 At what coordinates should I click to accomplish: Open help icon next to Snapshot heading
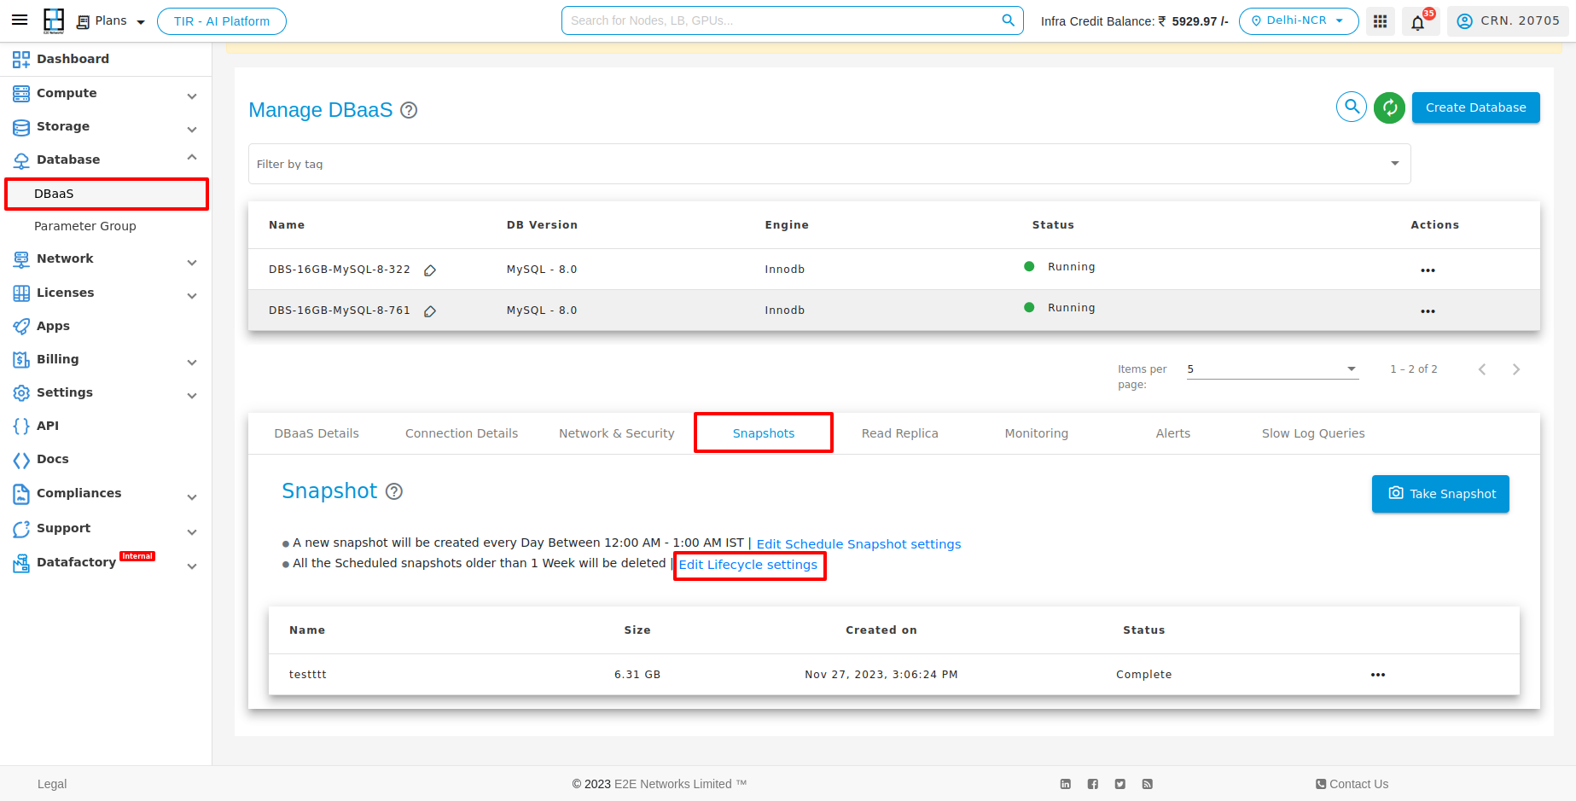click(394, 491)
